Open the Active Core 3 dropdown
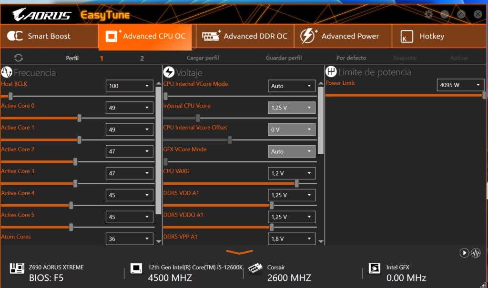The image size is (488, 288). [130, 173]
